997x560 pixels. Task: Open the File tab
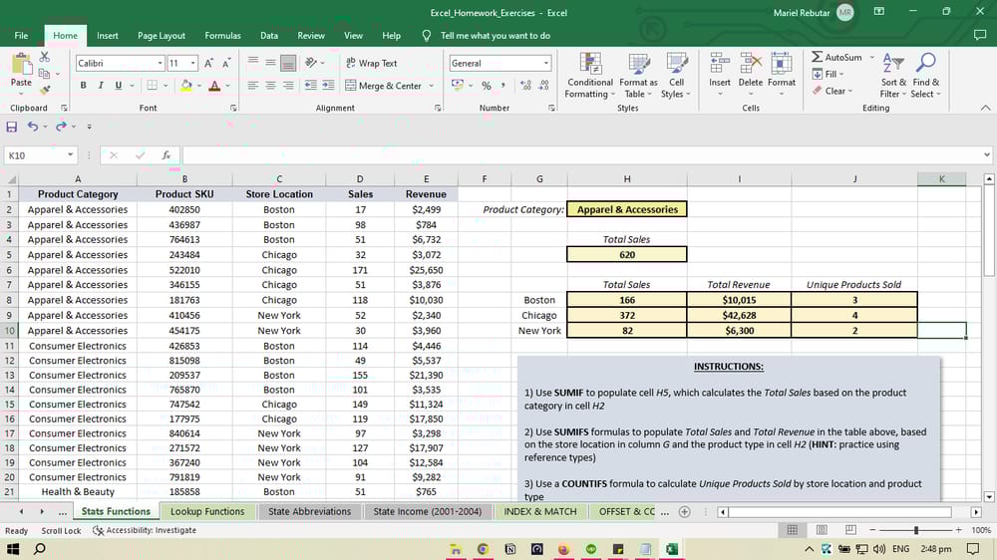(21, 36)
